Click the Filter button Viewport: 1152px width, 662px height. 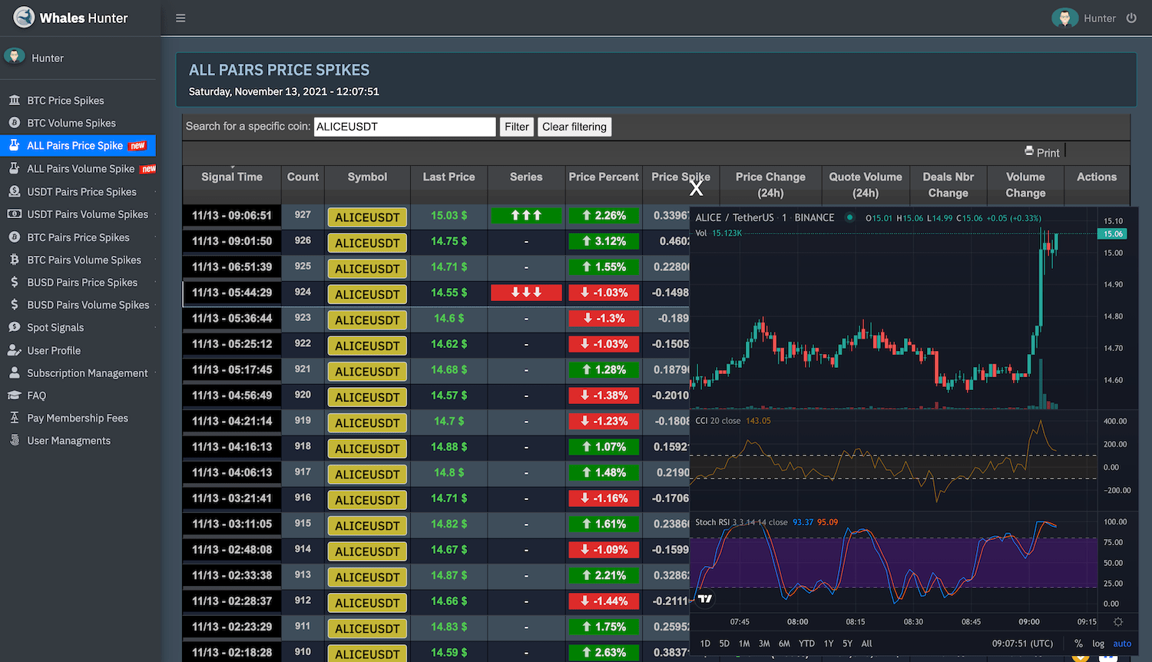point(517,127)
